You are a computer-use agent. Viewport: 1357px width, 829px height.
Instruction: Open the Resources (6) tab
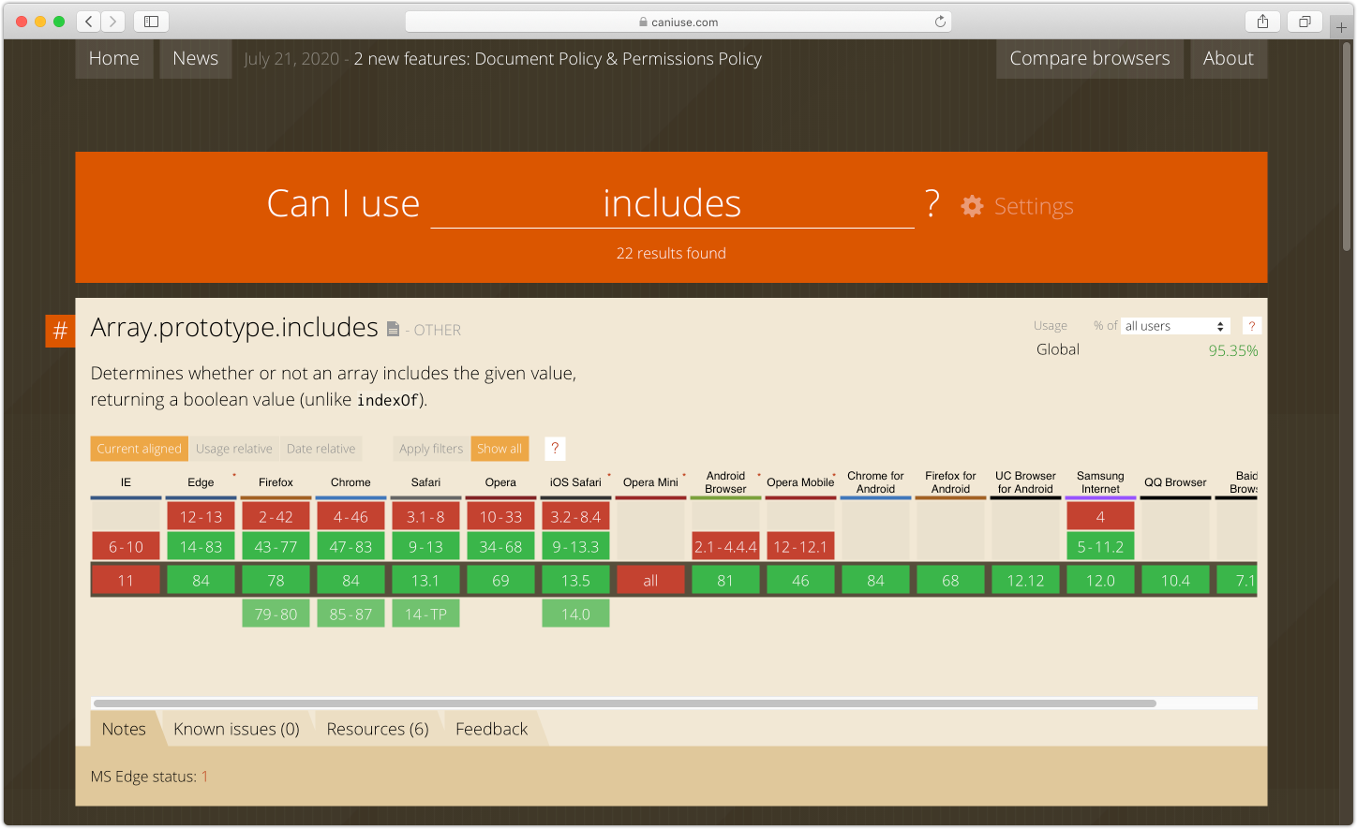377,729
